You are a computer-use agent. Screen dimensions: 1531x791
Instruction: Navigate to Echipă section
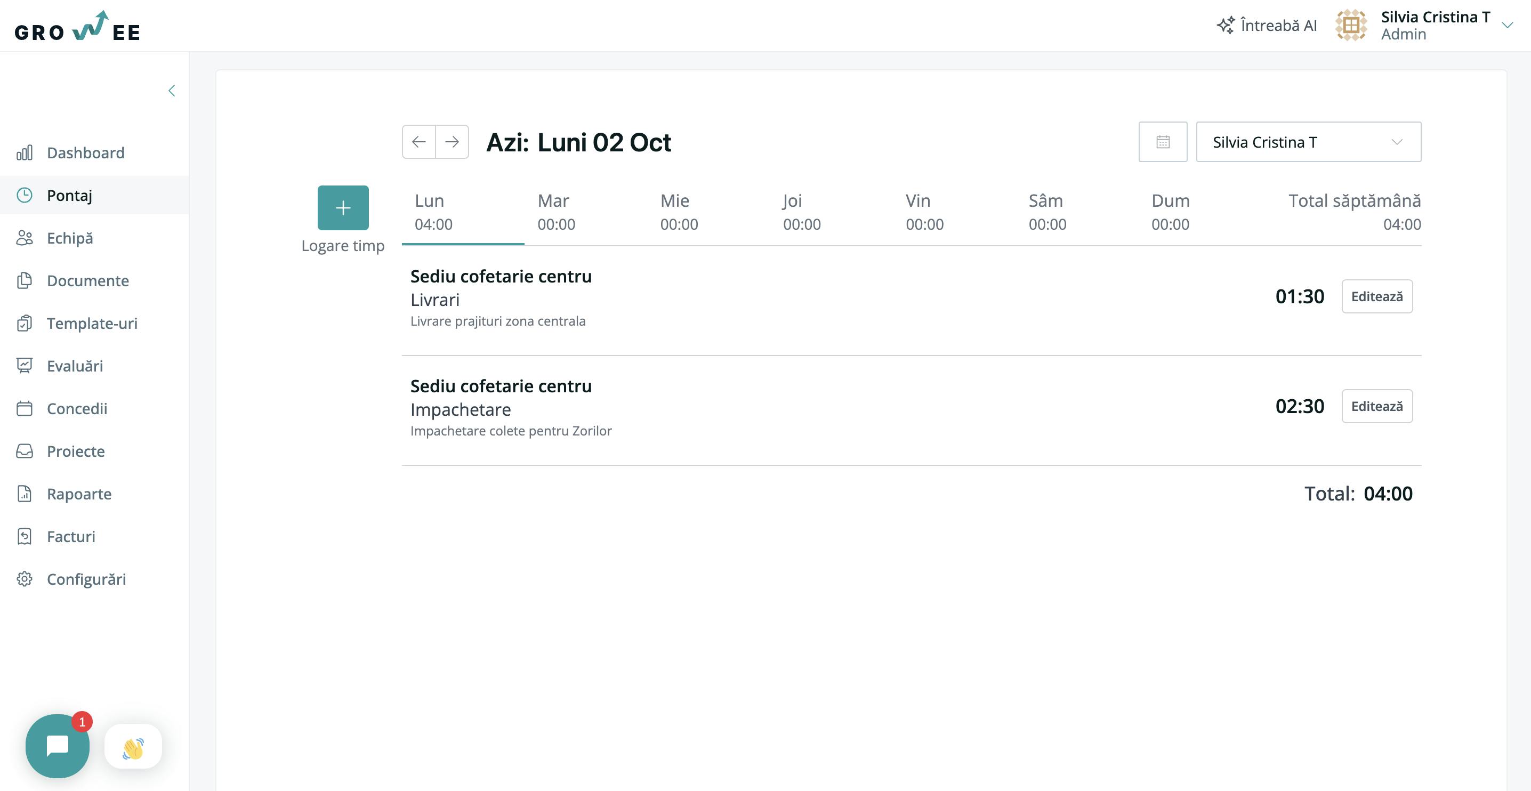(x=96, y=238)
